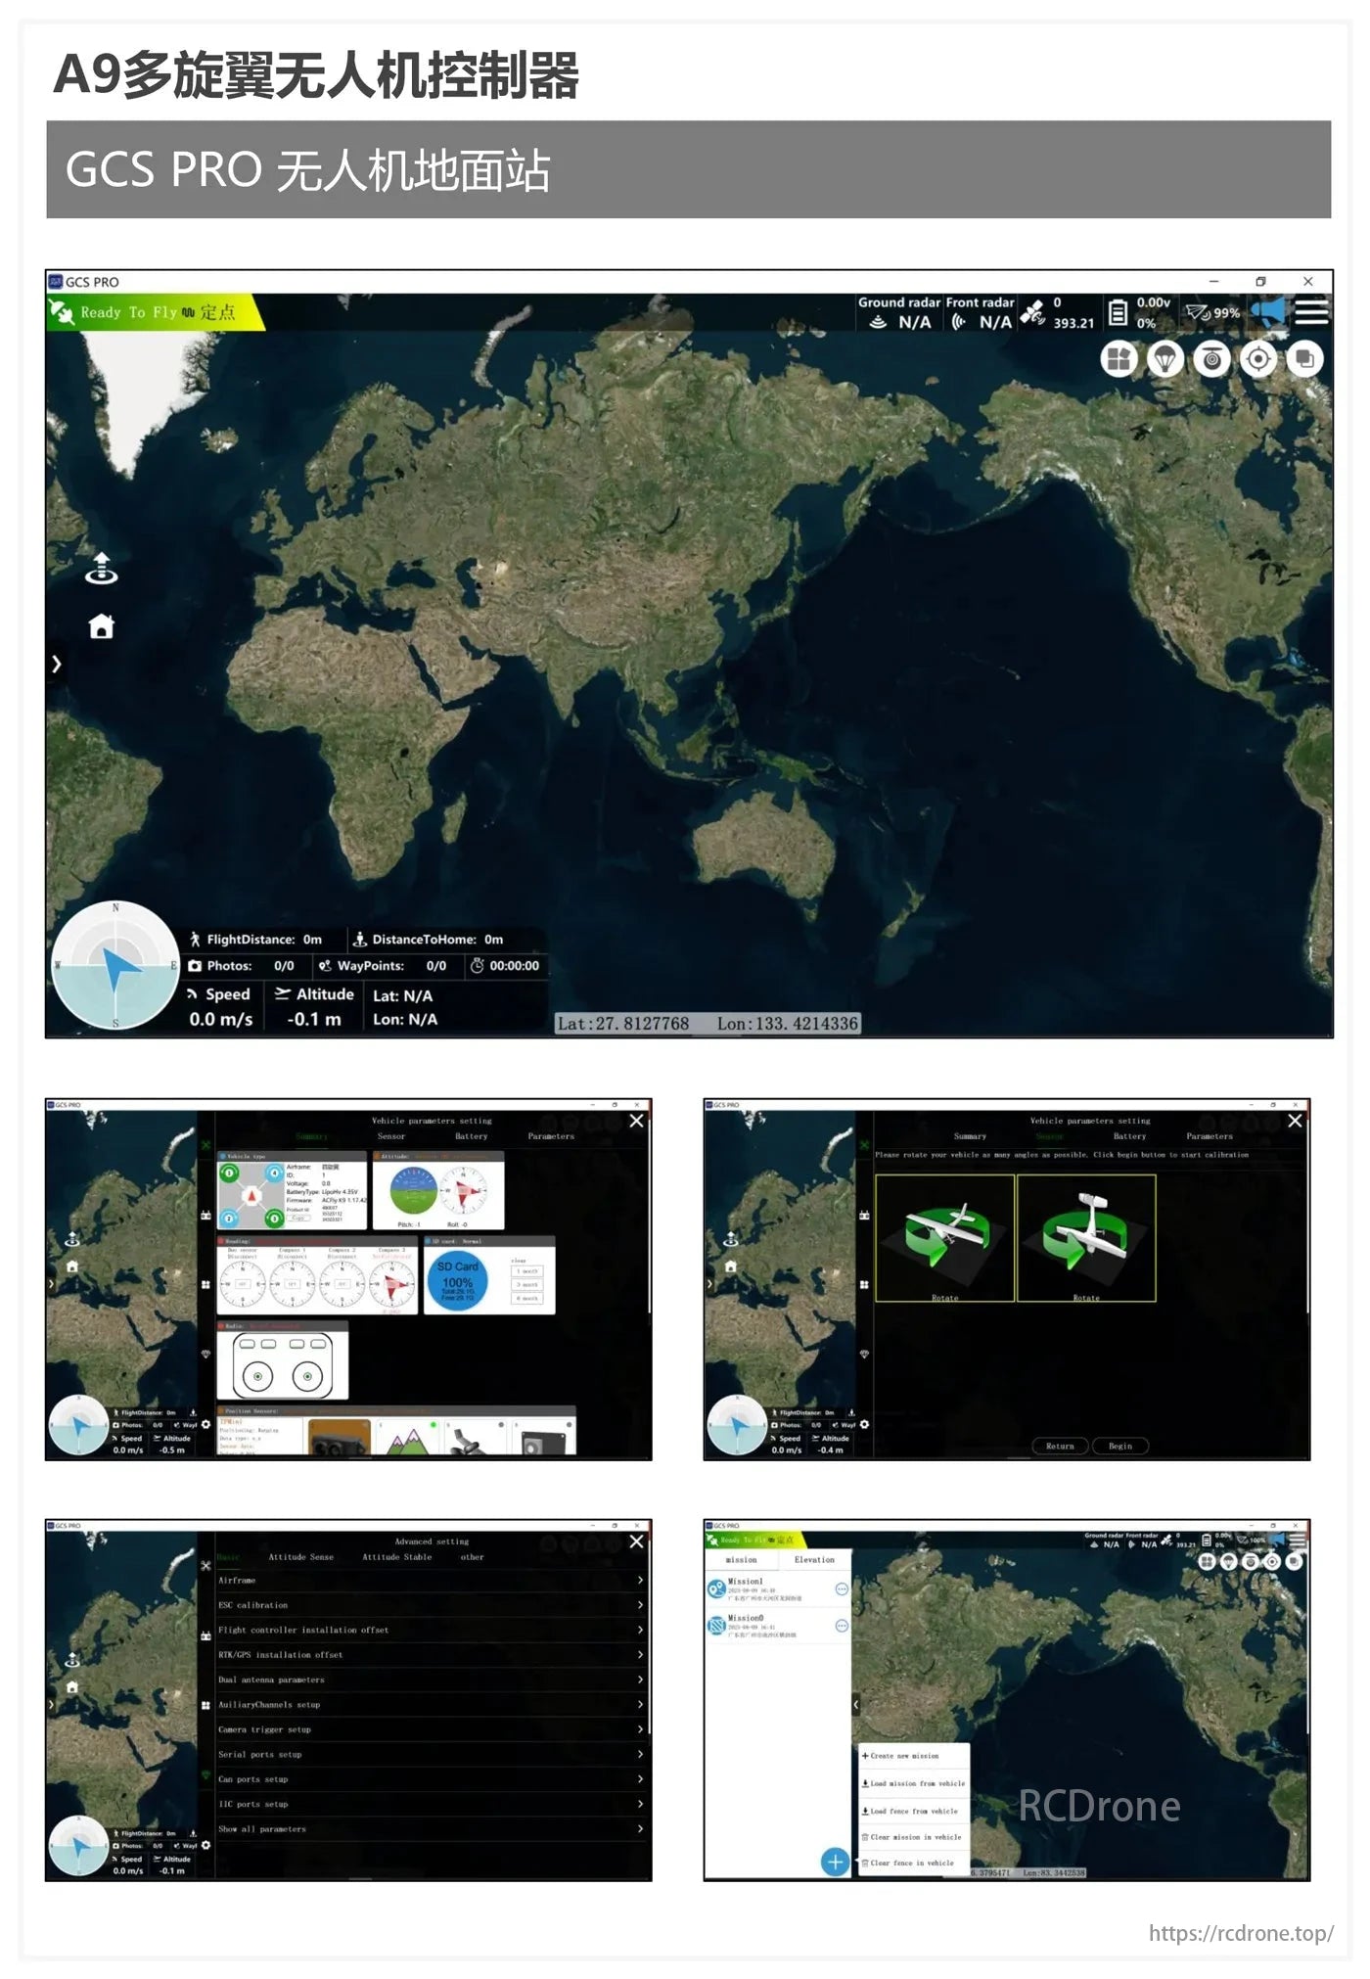Open the rcdrone.top link at page bottom
This screenshot has height=1979, width=1370.
(1240, 1933)
